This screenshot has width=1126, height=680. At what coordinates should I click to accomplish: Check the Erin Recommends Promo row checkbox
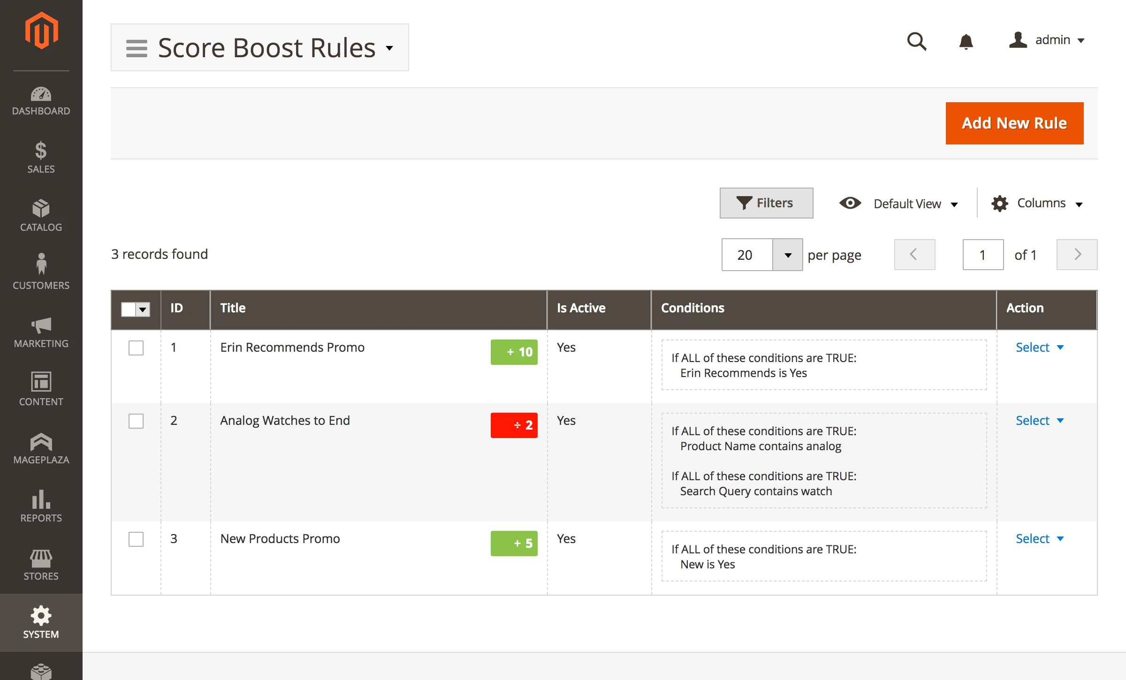[x=136, y=348]
